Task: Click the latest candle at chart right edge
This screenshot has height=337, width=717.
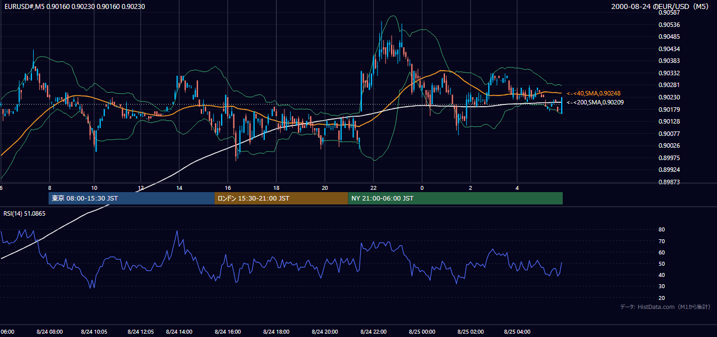Action: point(561,106)
